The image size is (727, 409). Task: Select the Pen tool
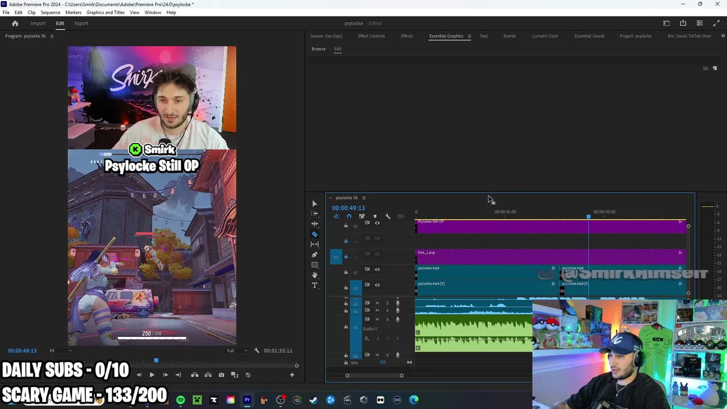pyautogui.click(x=315, y=254)
